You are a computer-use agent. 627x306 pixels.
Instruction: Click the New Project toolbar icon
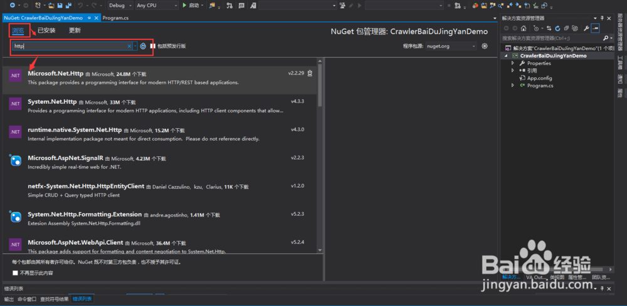click(38, 5)
